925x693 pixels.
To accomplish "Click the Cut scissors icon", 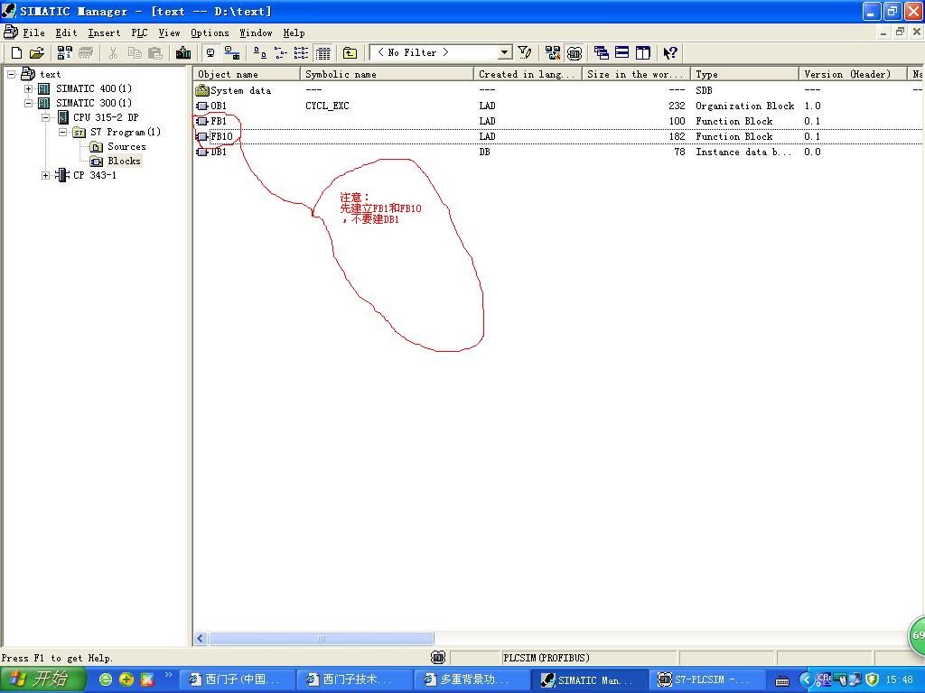I will 113,53.
